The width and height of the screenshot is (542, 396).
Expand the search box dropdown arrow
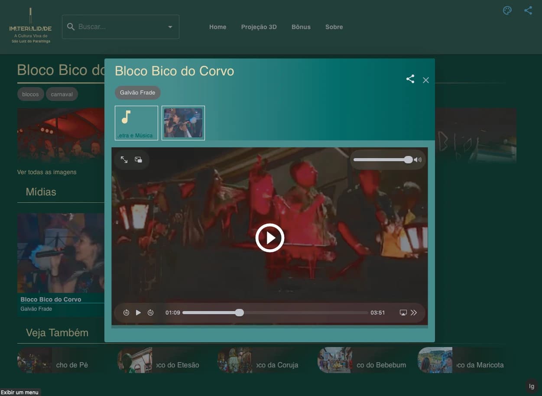(170, 27)
